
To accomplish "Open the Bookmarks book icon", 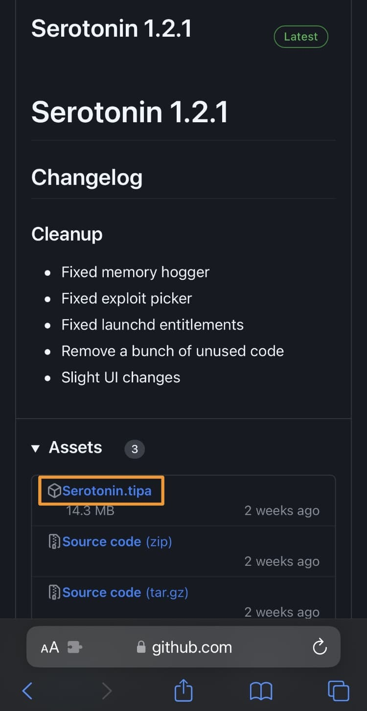I will click(261, 690).
